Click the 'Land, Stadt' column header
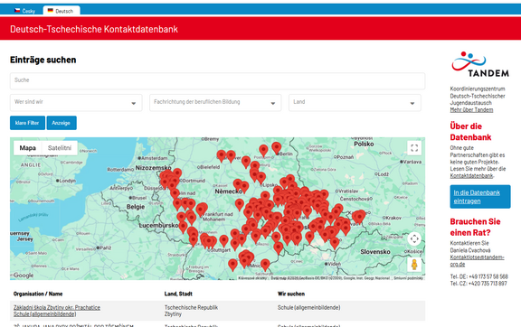The image size is (521, 327). [x=178, y=294]
